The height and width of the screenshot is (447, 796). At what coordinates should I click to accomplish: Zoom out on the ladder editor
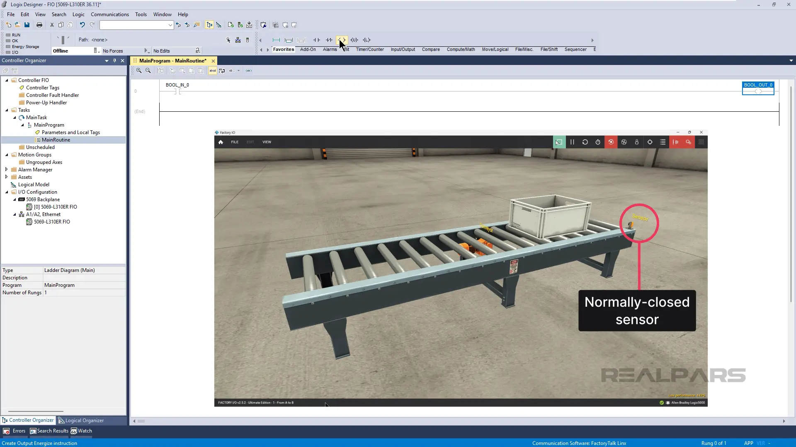tap(148, 71)
